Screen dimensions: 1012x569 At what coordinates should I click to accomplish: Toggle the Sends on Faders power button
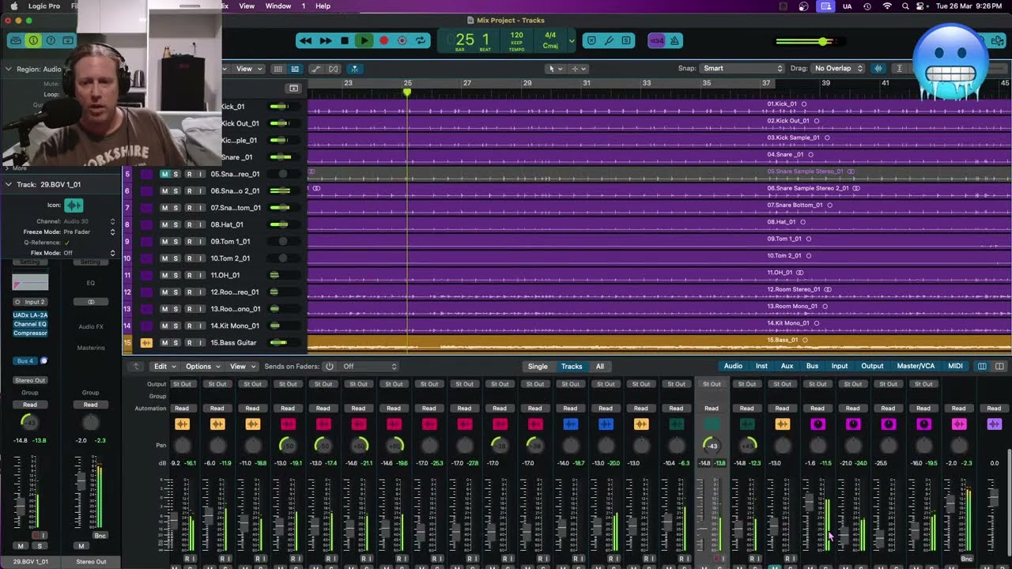click(x=329, y=367)
